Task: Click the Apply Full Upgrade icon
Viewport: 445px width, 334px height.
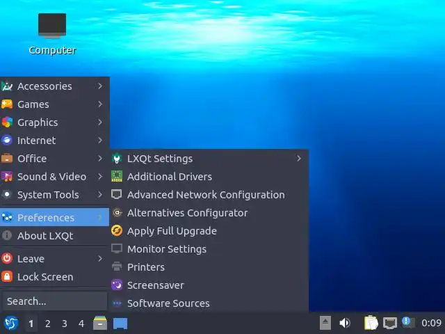Action: pos(117,231)
